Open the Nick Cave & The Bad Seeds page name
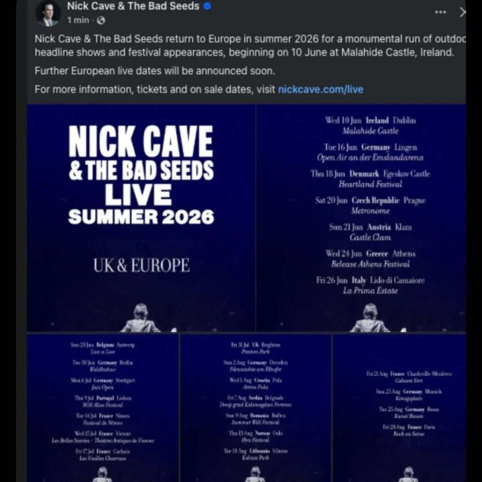Viewport: 482px width, 482px height. pos(133,7)
